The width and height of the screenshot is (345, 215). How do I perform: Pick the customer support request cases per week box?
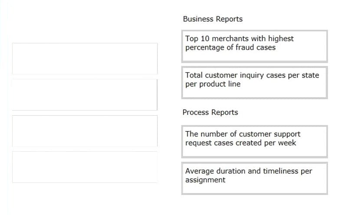(255, 142)
